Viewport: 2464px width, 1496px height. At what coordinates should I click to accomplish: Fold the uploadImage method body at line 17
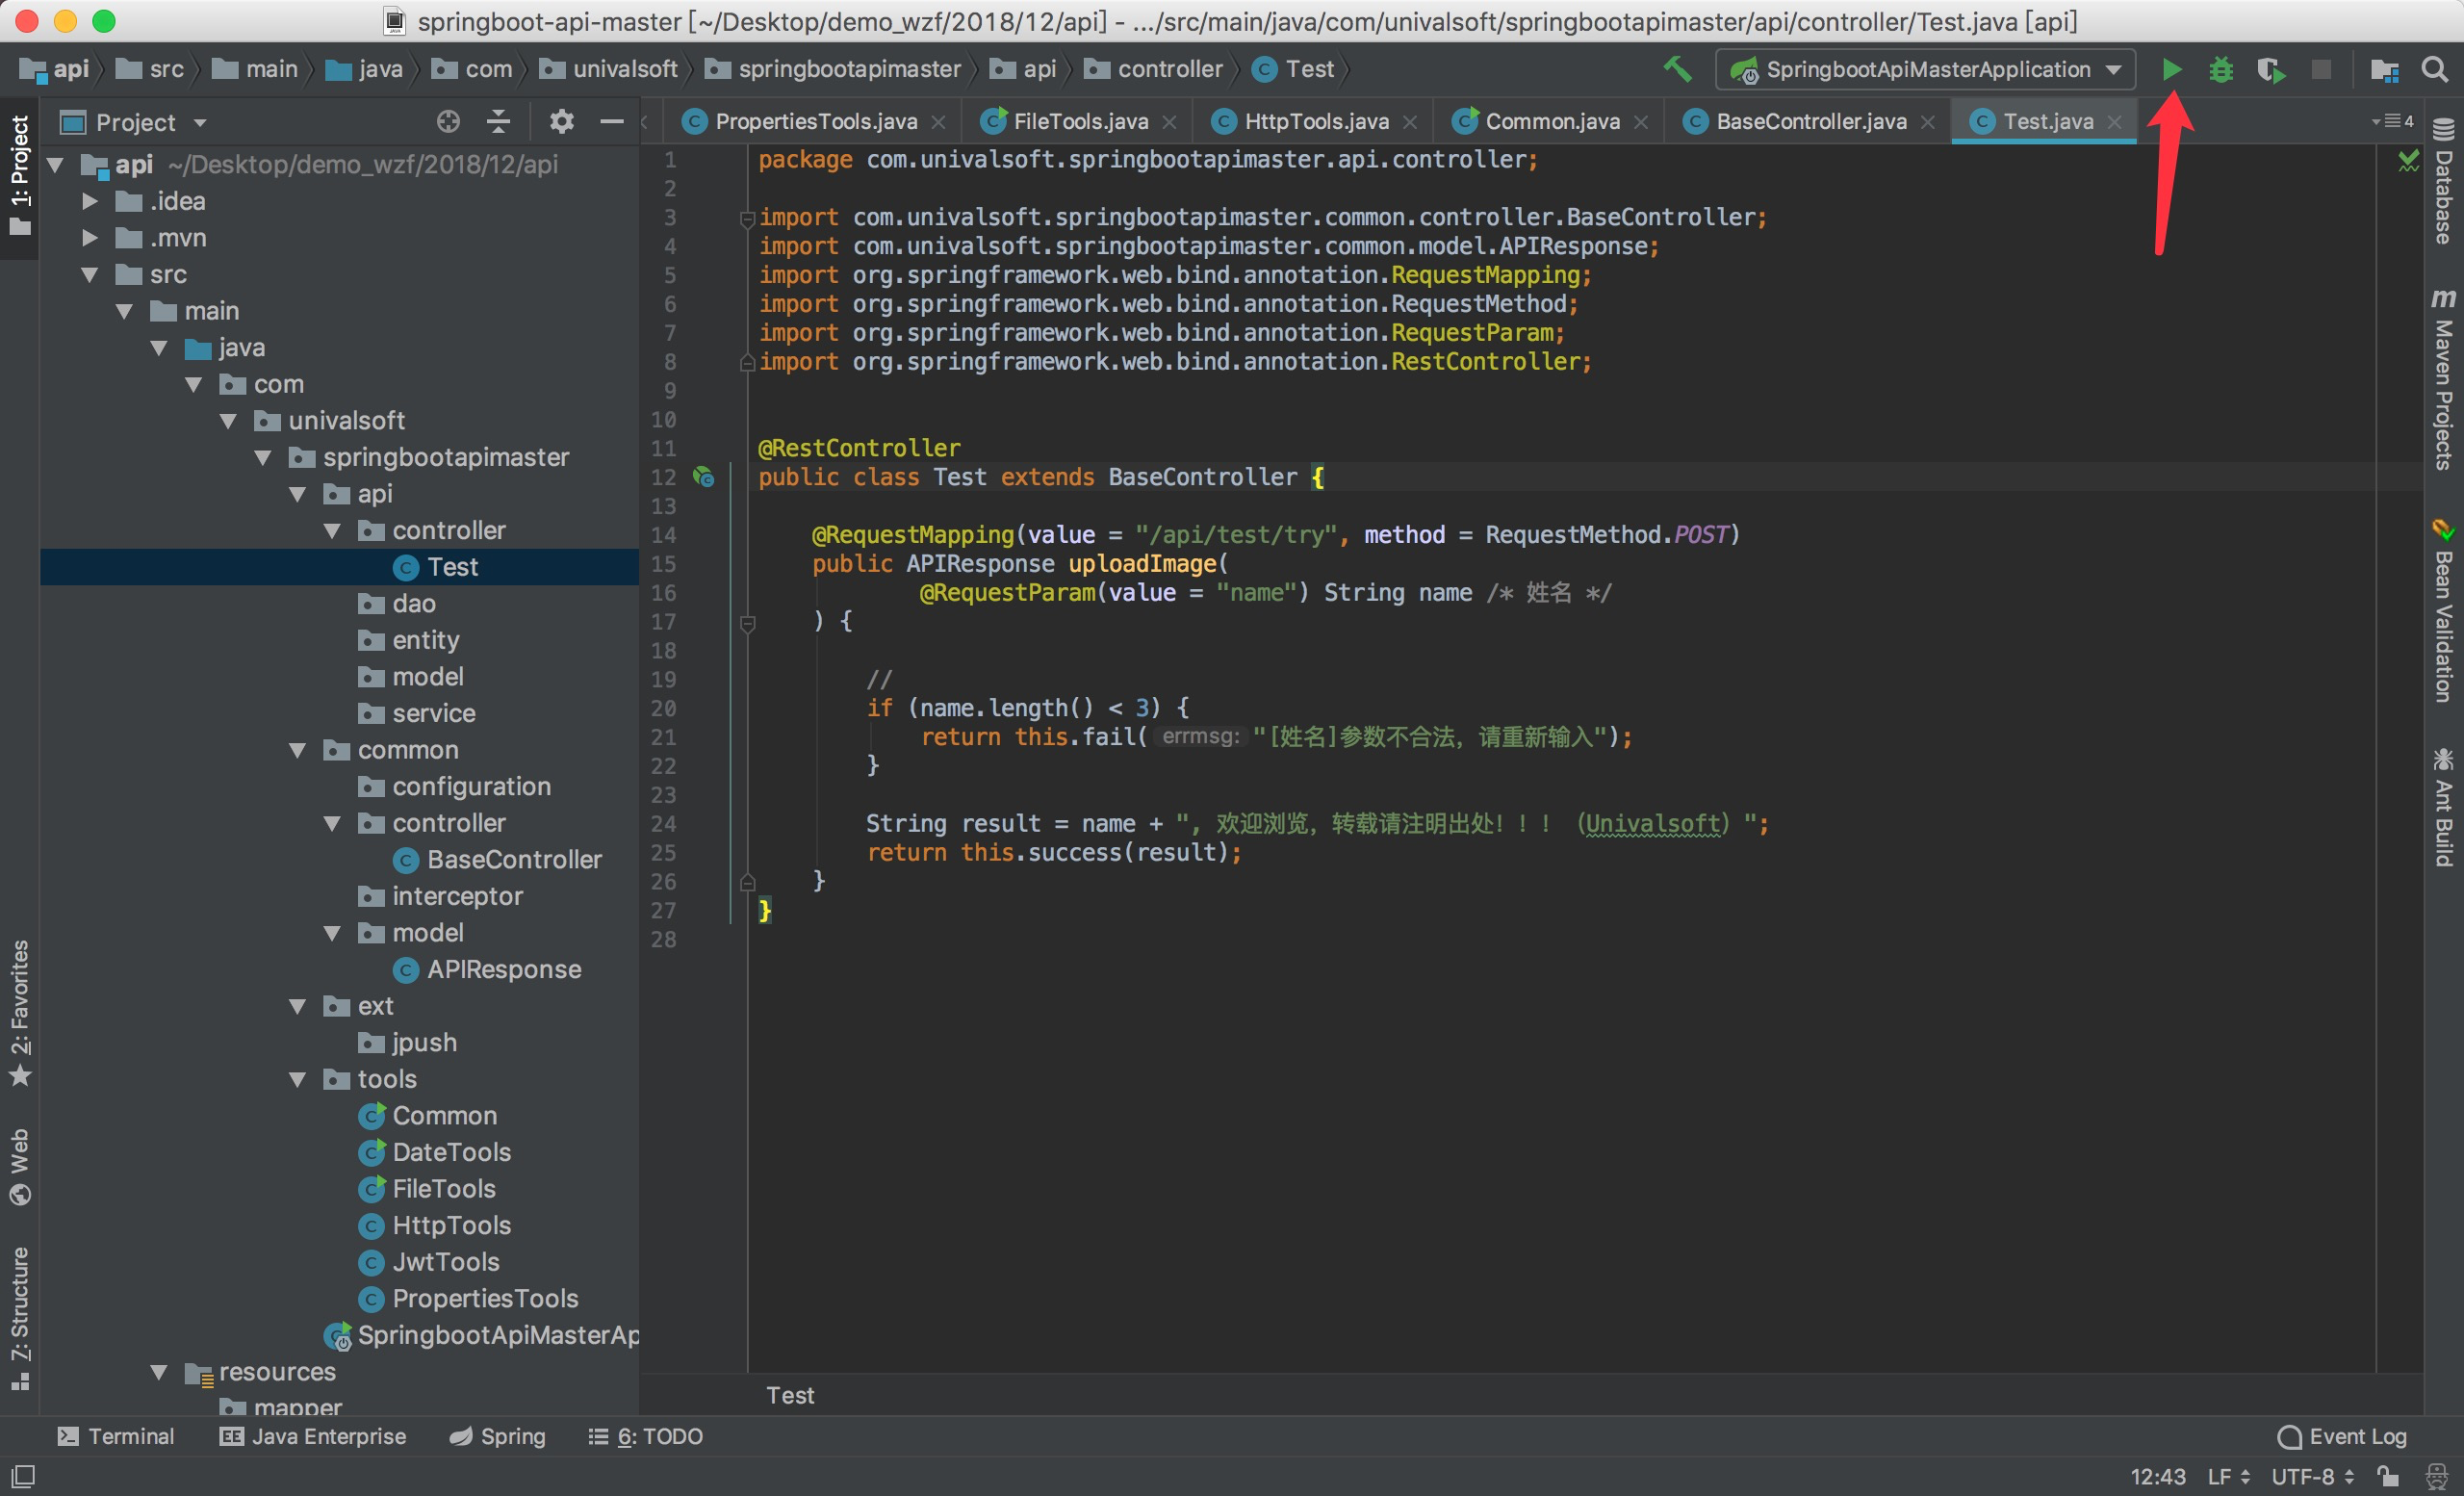point(746,623)
